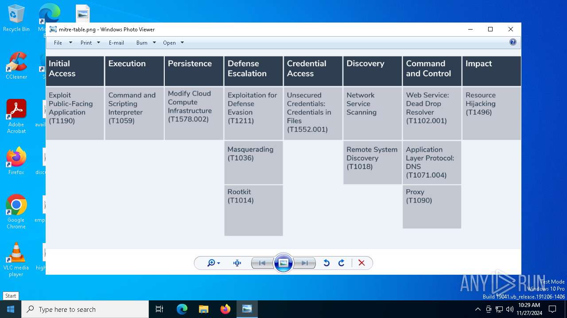
Task: Click Photo Viewer taskbar button
Action: pos(247,309)
